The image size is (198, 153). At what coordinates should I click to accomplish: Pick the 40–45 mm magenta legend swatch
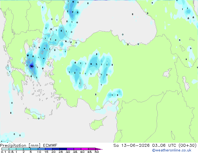click(x=85, y=149)
